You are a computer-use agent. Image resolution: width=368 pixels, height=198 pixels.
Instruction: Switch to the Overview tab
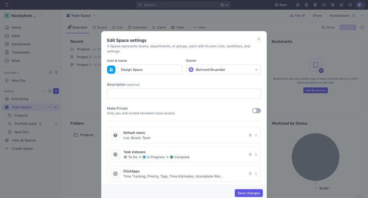click(x=77, y=27)
